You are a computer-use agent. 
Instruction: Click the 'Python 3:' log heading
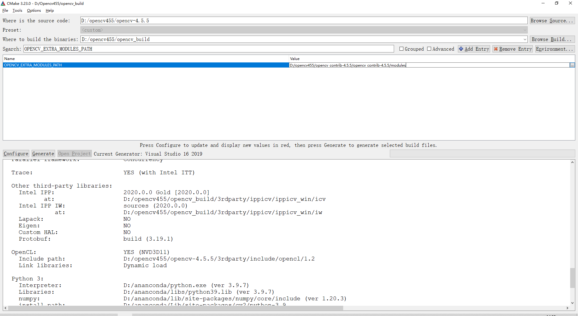[x=27, y=279]
